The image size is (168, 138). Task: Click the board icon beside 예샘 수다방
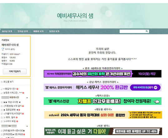(x=2, y=102)
